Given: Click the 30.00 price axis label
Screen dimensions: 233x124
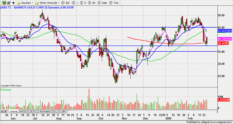Looking at the screenshot, I should (221, 64).
